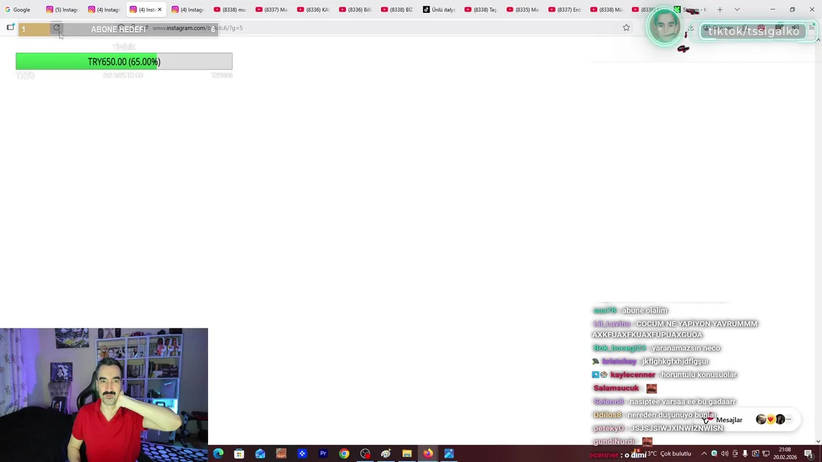822x462 pixels.
Task: Open the Photos app in taskbar
Action: 449,454
